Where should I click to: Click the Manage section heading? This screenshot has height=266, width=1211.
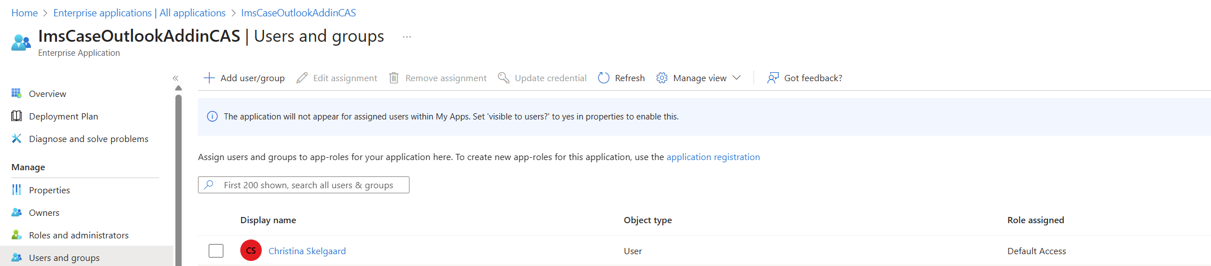pyautogui.click(x=28, y=167)
